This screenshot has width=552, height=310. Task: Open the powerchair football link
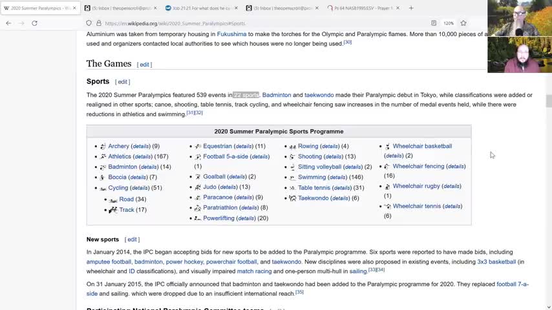pyautogui.click(x=231, y=262)
